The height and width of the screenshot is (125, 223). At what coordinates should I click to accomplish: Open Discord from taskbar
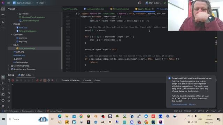132,122
